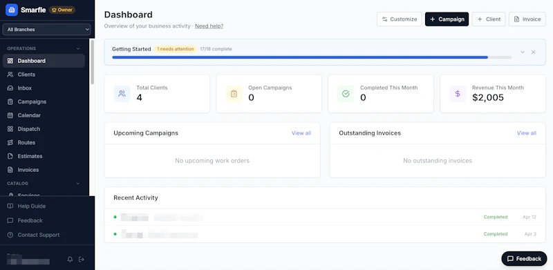Click the Smarfle logo icon
The width and height of the screenshot is (553, 270).
(12, 10)
